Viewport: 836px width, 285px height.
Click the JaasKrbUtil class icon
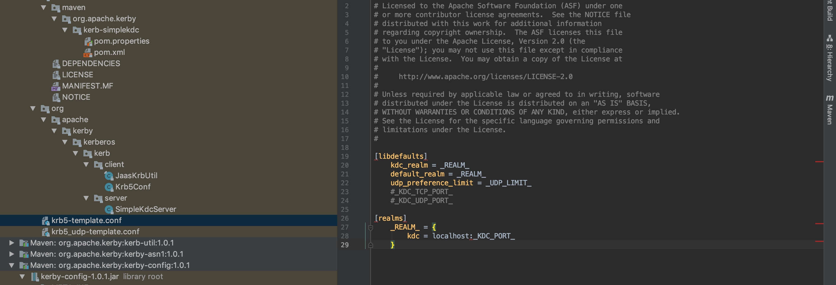[x=109, y=176]
